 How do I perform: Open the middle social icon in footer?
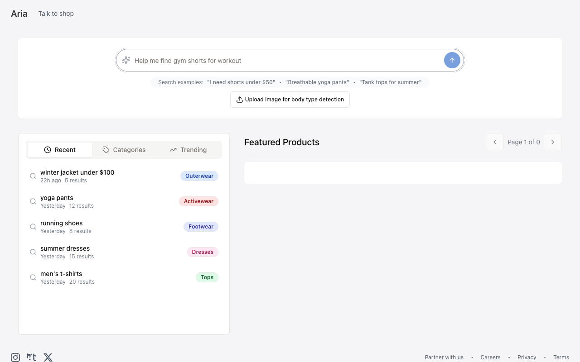(x=32, y=357)
